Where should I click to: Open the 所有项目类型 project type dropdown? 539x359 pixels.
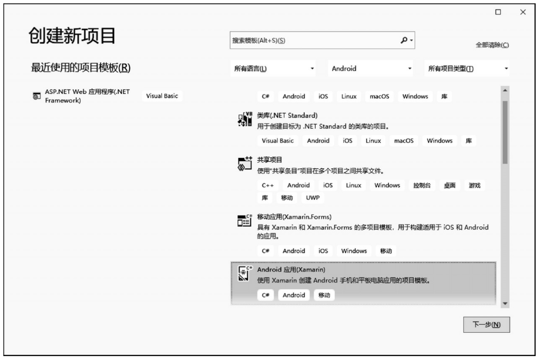point(467,69)
